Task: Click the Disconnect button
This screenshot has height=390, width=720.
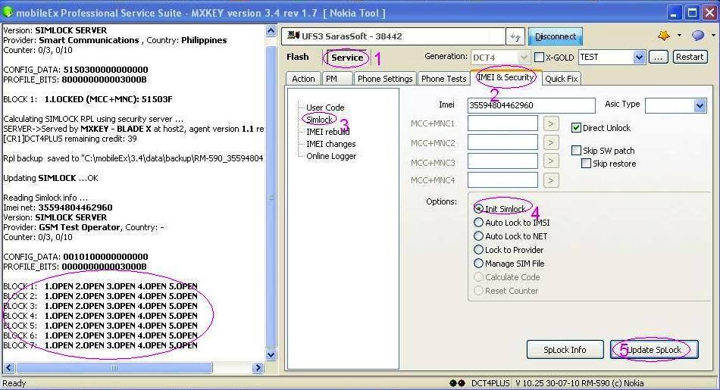Action: pos(555,36)
